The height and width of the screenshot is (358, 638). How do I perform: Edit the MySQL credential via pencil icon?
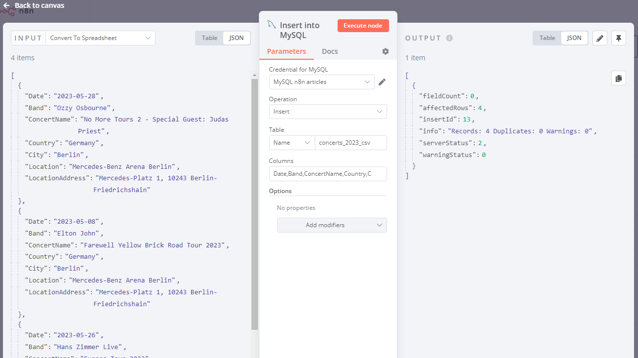(x=382, y=82)
